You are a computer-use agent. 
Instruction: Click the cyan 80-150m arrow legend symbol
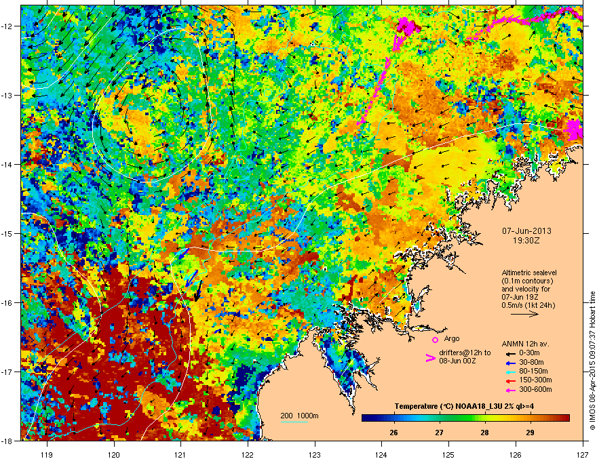tap(511, 372)
